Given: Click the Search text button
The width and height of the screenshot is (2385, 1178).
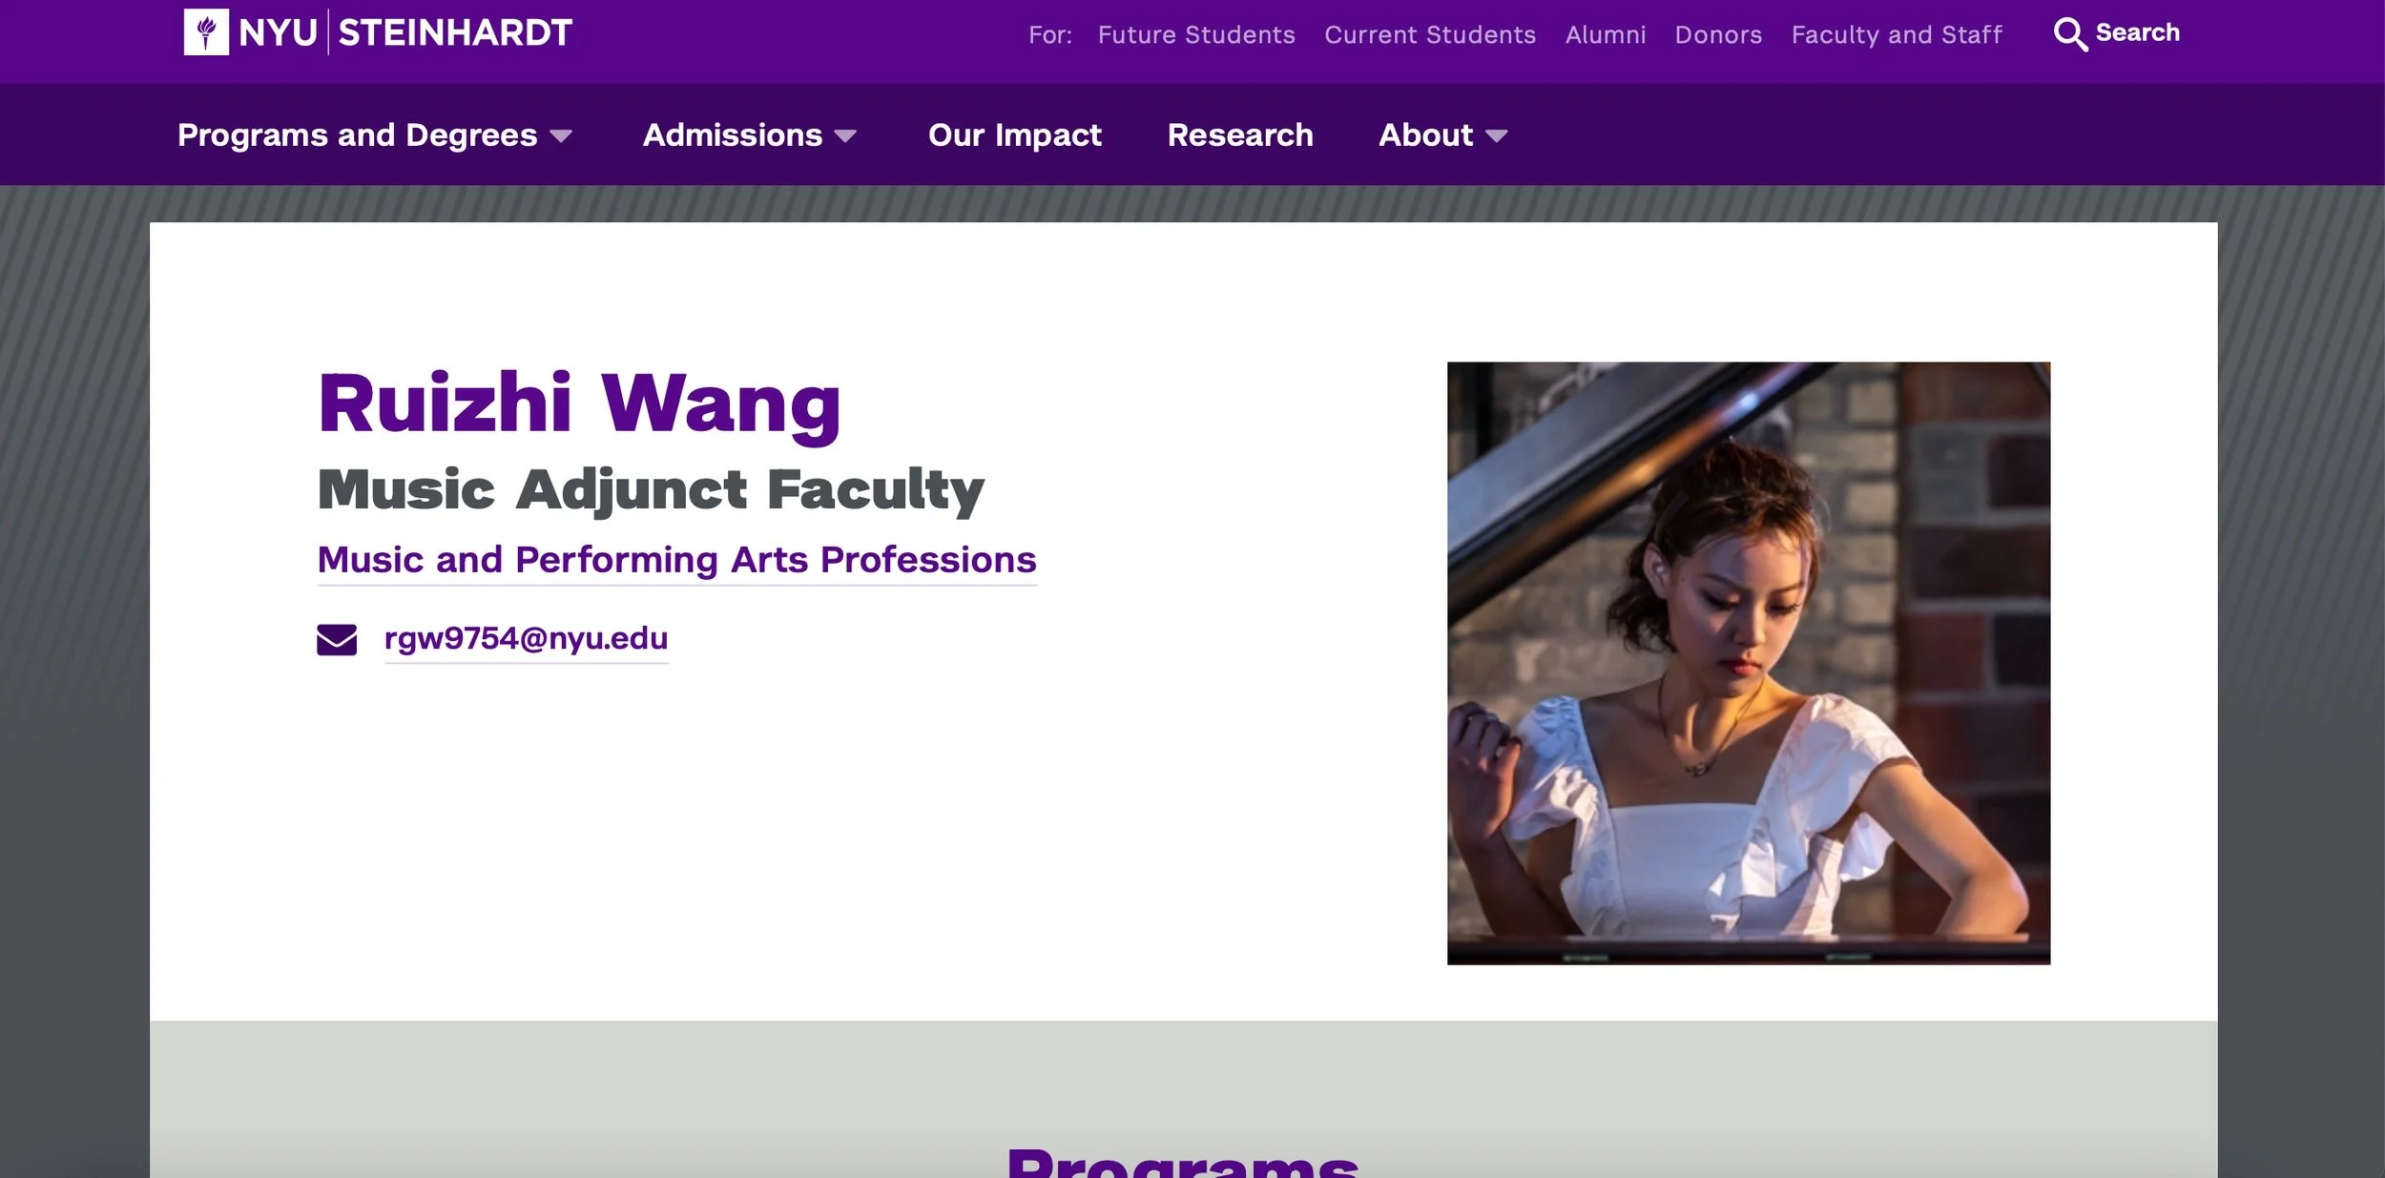Looking at the screenshot, I should [2137, 33].
